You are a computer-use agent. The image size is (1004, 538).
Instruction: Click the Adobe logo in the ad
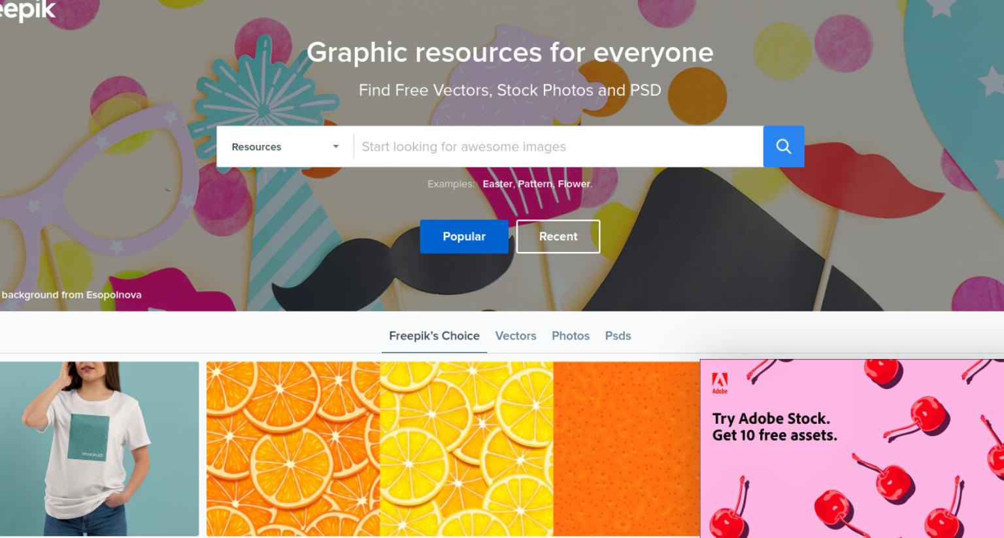719,383
